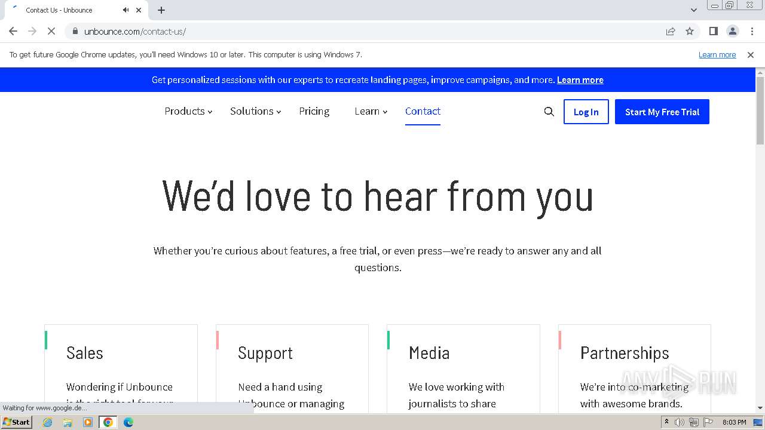This screenshot has height=430, width=765.
Task: Click the address bar URL field
Action: (x=371, y=31)
